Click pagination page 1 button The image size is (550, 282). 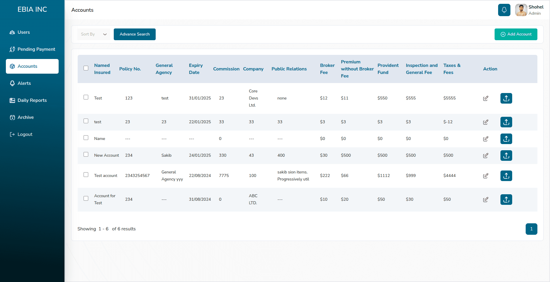[x=531, y=229]
